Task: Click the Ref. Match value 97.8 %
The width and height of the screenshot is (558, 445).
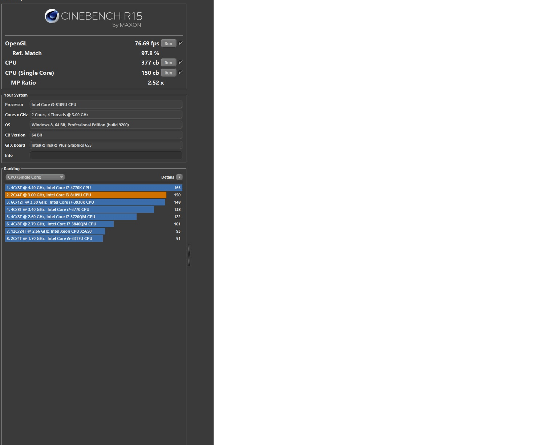Action: tap(150, 53)
